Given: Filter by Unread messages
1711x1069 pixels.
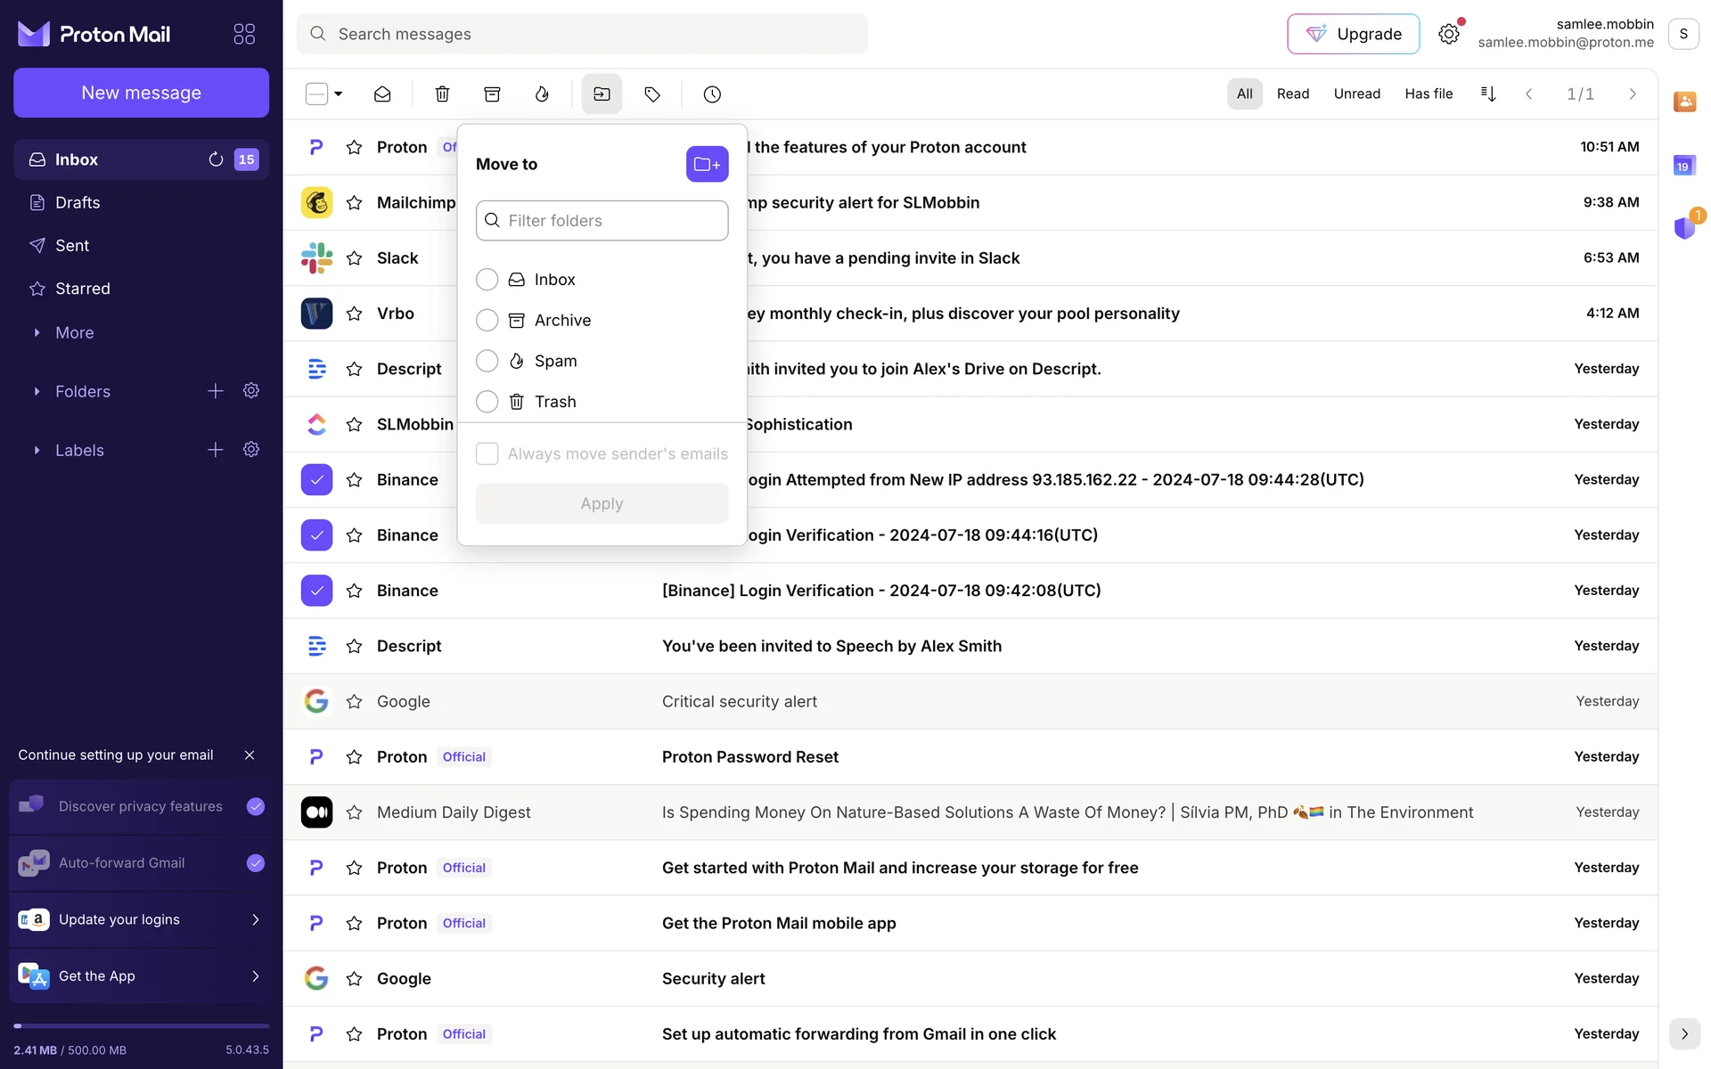Looking at the screenshot, I should pos(1356,94).
